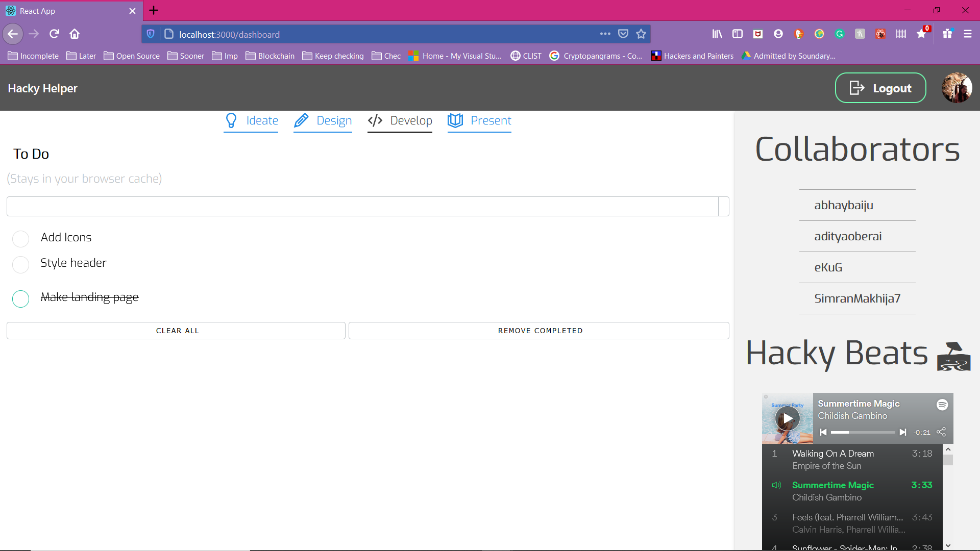Mark Add Icons task complete
Image resolution: width=980 pixels, height=551 pixels.
pyautogui.click(x=20, y=239)
